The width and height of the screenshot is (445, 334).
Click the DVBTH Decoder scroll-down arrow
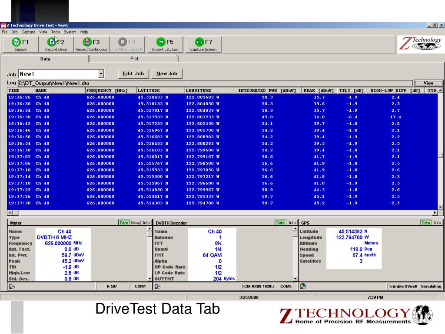click(295, 279)
